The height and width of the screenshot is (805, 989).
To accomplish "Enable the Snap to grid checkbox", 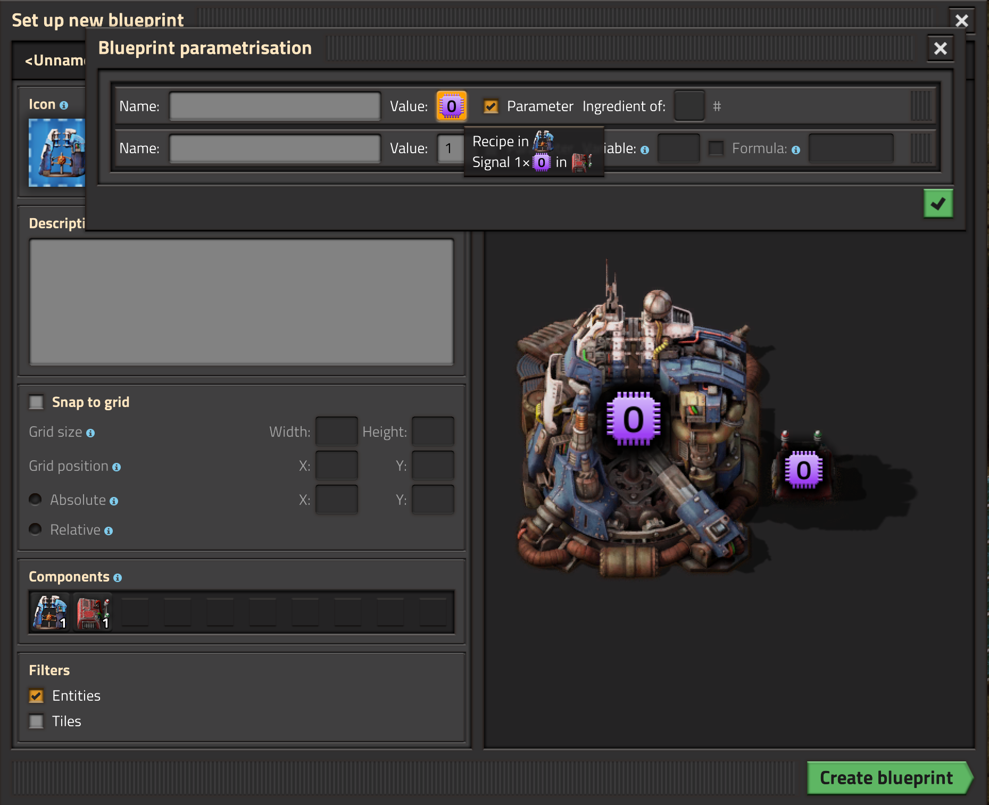I will [36, 402].
